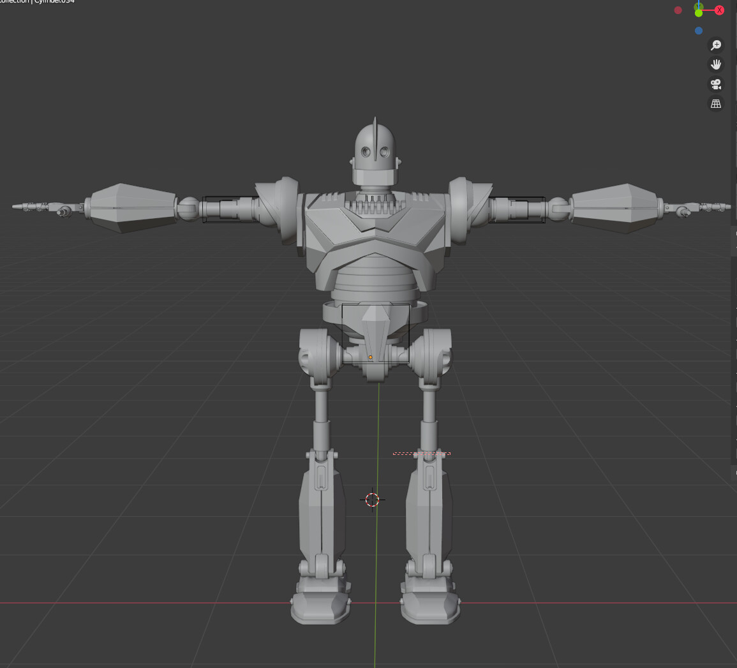Click the red X handle on the navigation gizmo
737x668 pixels.
[x=719, y=10]
